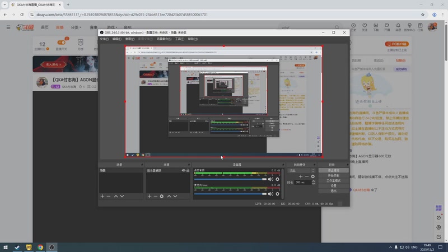Image resolution: width=448 pixels, height=252 pixels.
Task: Open Chrome tab search dropdown arrow
Action: [x=4, y=4]
